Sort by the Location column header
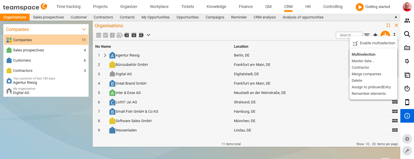 coord(241,46)
